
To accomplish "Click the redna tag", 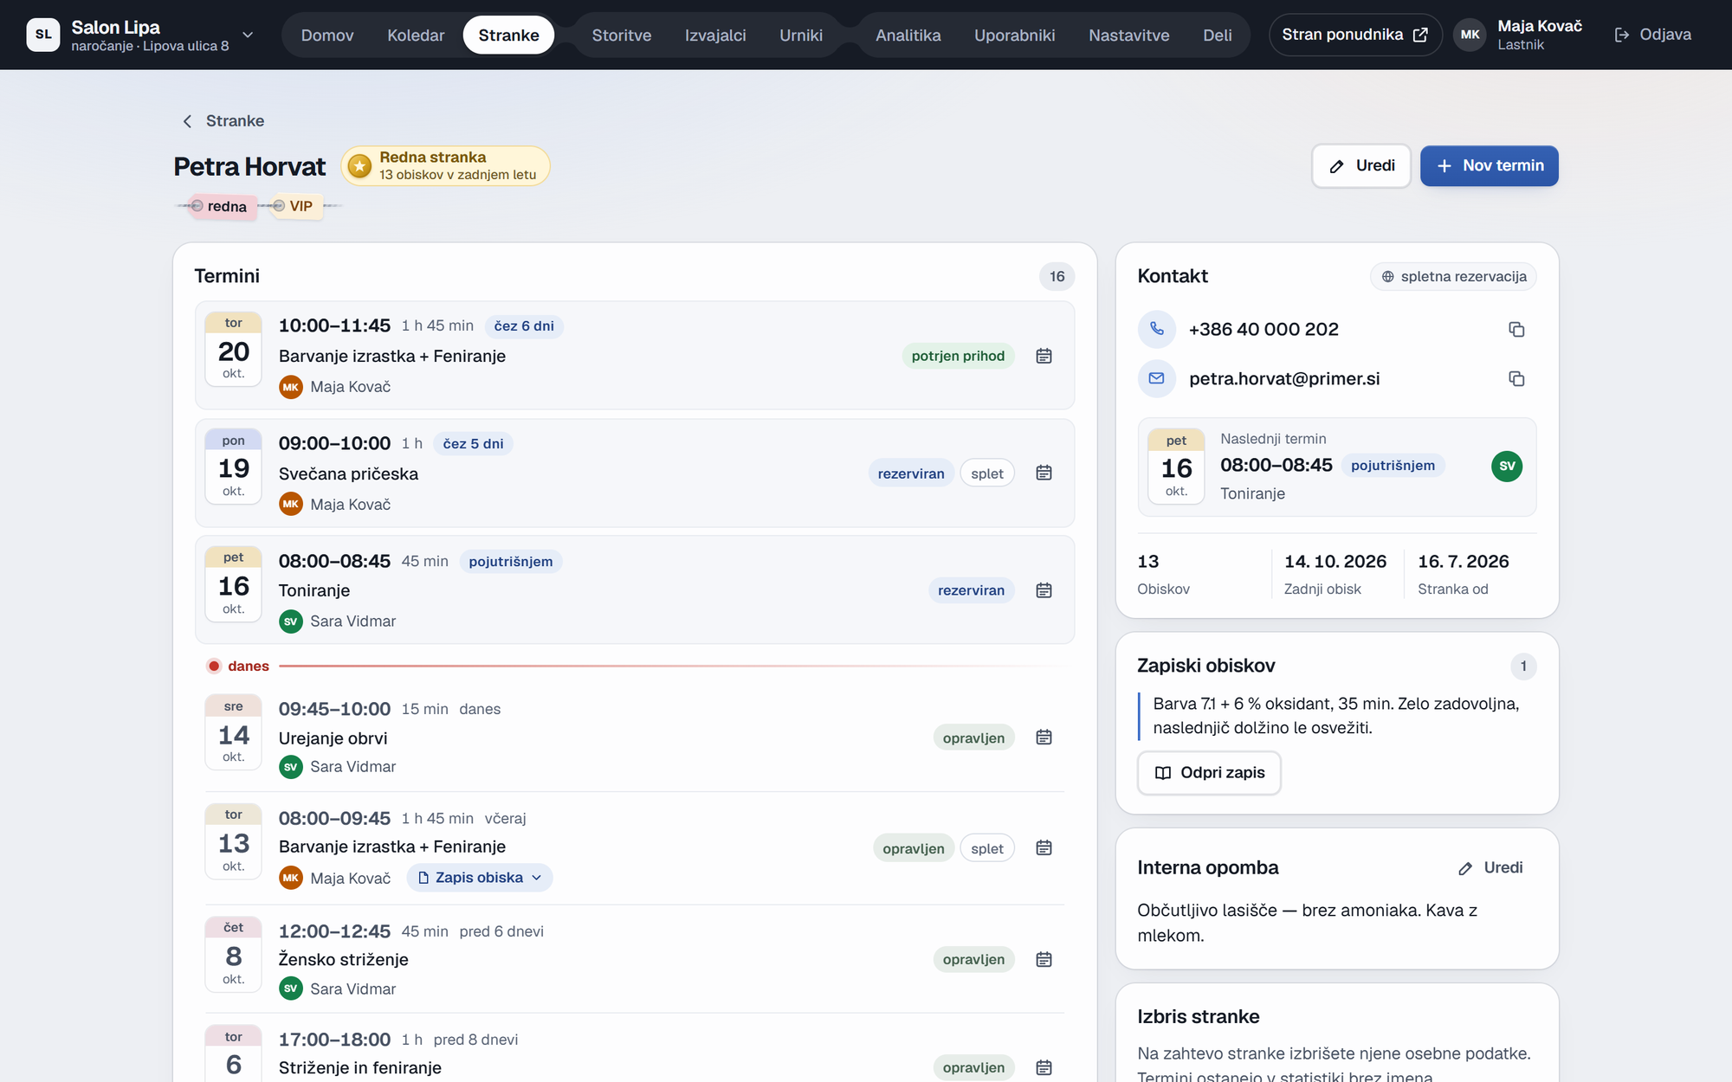I will coord(223,206).
